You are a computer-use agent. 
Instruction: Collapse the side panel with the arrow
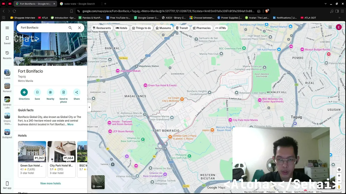pos(89,107)
